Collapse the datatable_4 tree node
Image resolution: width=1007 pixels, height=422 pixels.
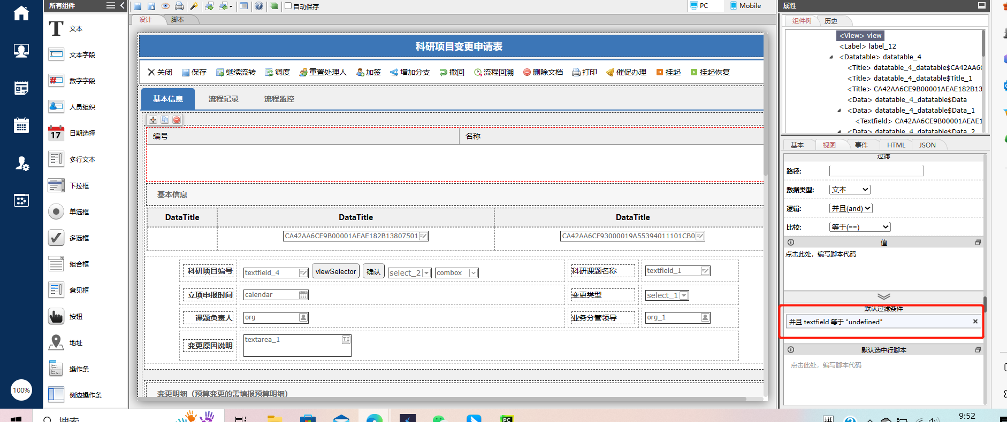(x=831, y=57)
